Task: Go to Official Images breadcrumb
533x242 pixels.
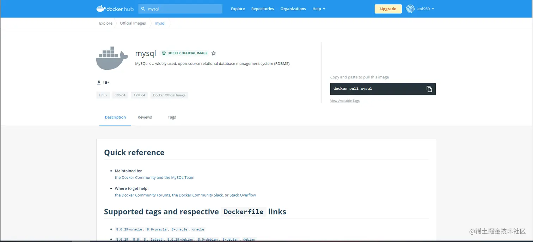Action: (133, 23)
